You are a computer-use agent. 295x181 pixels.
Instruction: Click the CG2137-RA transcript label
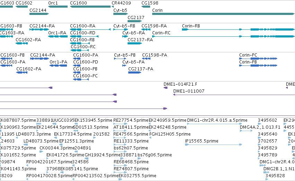[x=140, y=40]
